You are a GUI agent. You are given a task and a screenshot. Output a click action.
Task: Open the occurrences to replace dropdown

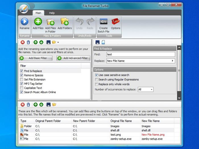146,89
